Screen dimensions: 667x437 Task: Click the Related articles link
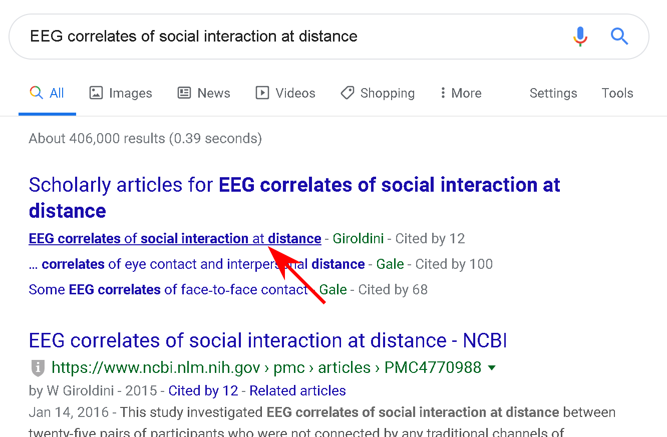(x=297, y=390)
